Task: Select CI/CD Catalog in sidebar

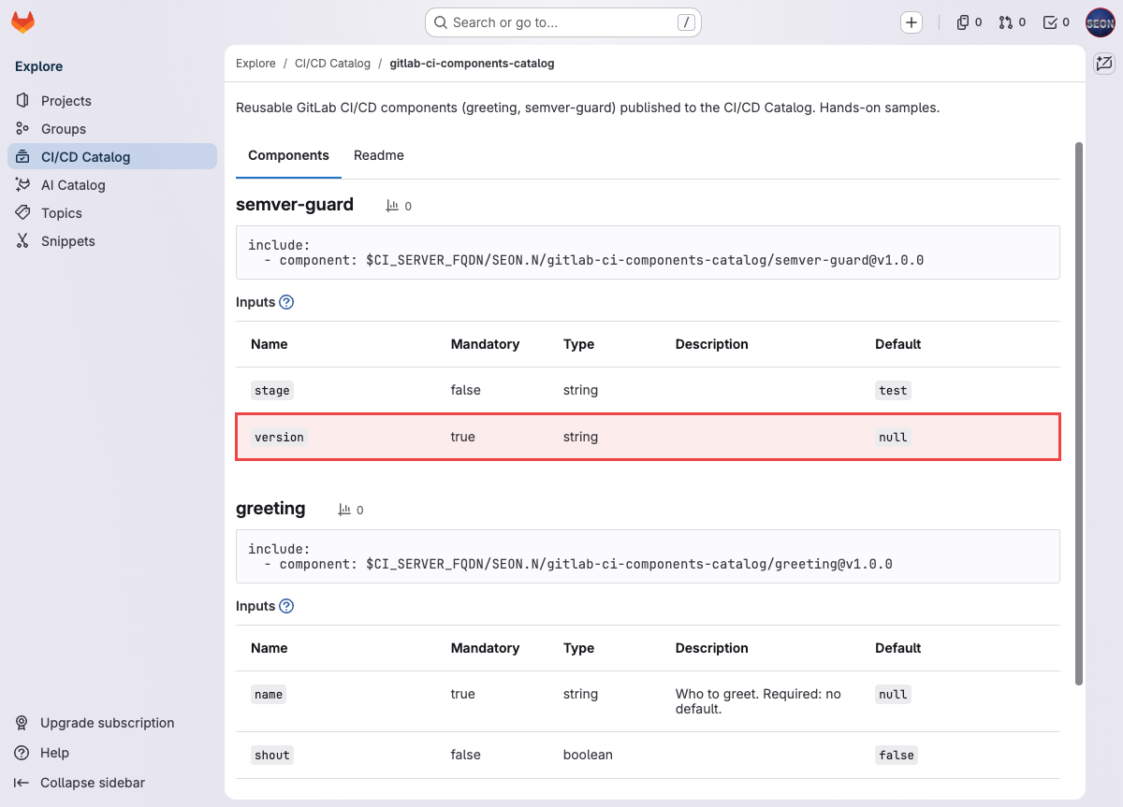Action: tap(112, 157)
